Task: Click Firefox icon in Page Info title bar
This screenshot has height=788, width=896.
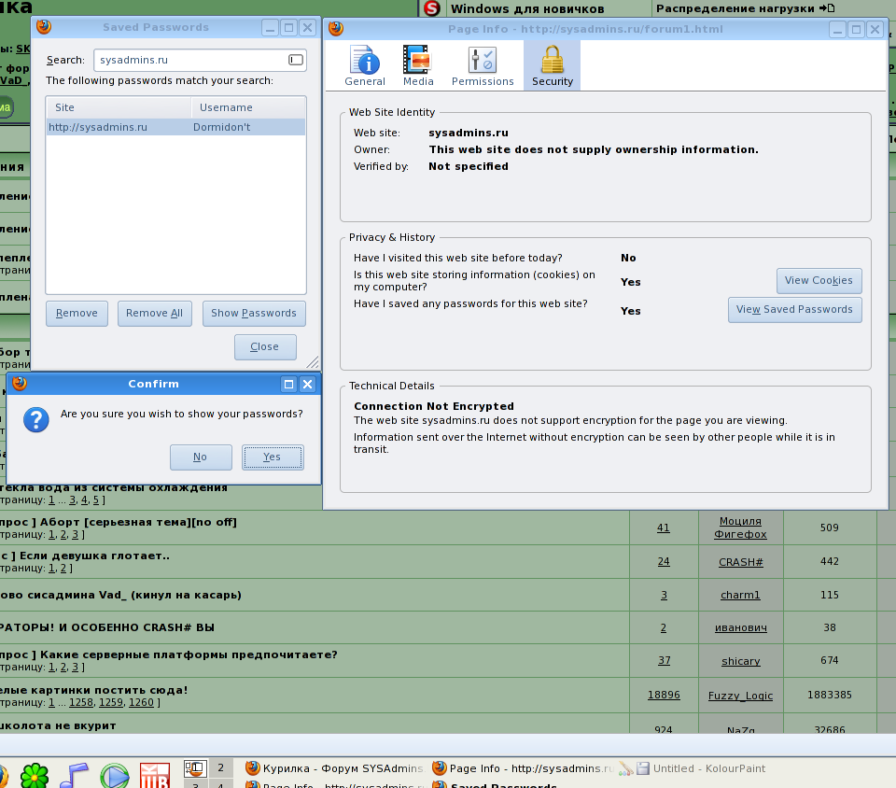Action: point(336,29)
